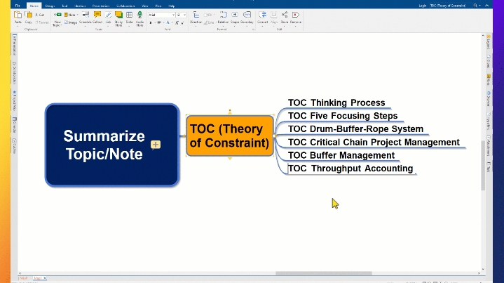Expand the New Topic dropdown arrow

[61, 25]
